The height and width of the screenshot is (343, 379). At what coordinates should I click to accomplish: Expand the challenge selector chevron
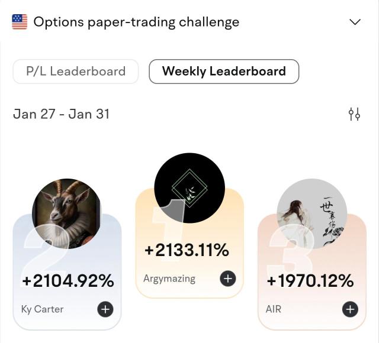pos(355,22)
